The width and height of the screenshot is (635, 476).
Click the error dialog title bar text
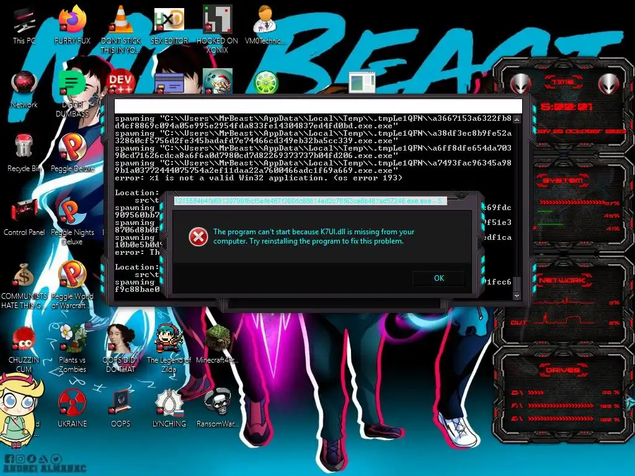(x=310, y=201)
